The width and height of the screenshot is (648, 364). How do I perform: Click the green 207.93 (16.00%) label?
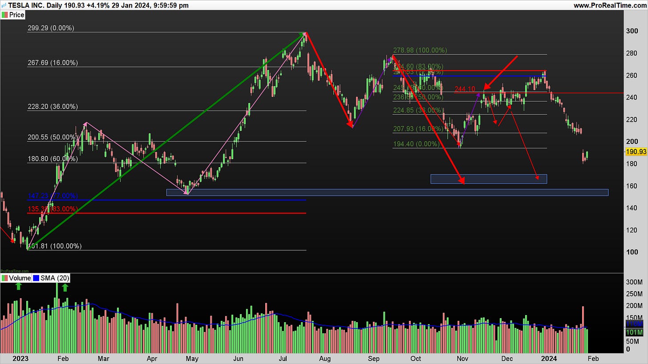(418, 129)
